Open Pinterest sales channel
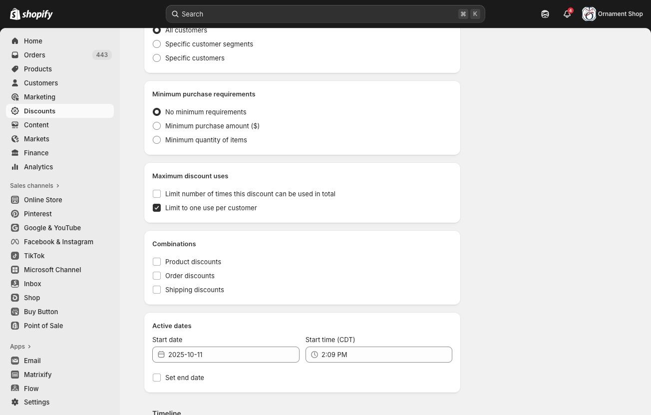This screenshot has width=651, height=415. tap(37, 214)
